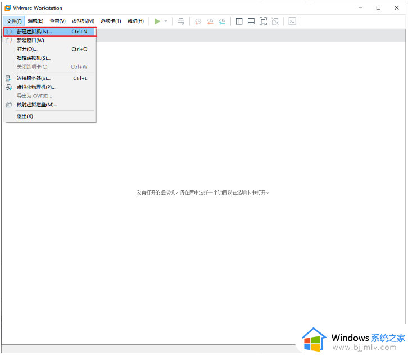Open the 选项卡(T) menu
This screenshot has height=355, width=408.
[111, 21]
